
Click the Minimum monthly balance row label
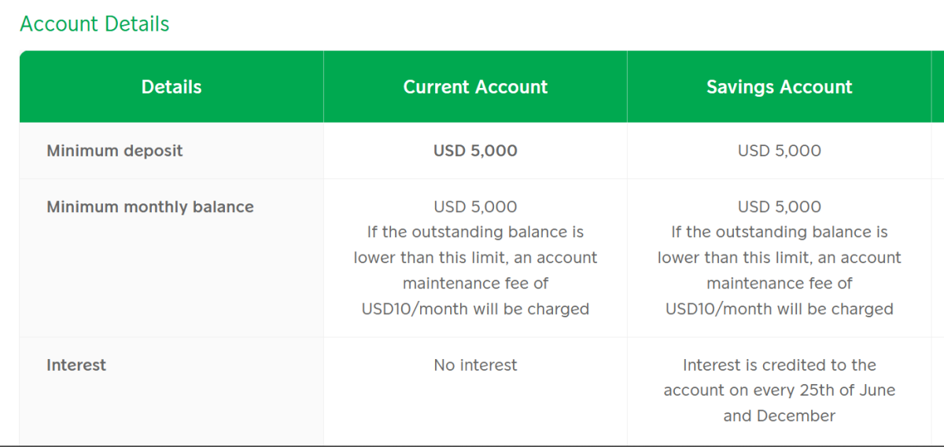tap(150, 207)
